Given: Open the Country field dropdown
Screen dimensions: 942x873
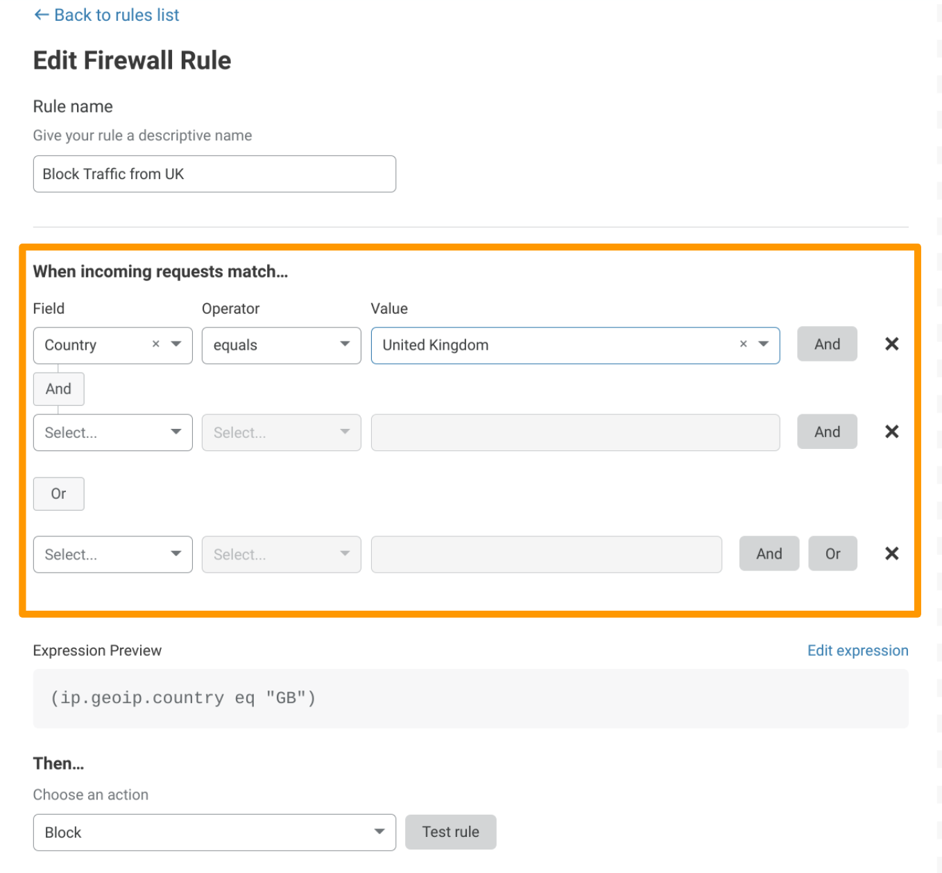Looking at the screenshot, I should [176, 344].
